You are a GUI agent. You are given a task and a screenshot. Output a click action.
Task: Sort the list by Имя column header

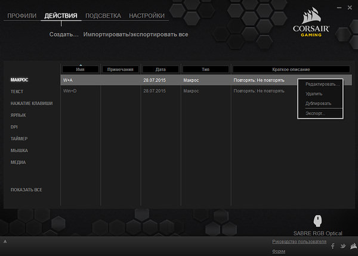click(81, 70)
